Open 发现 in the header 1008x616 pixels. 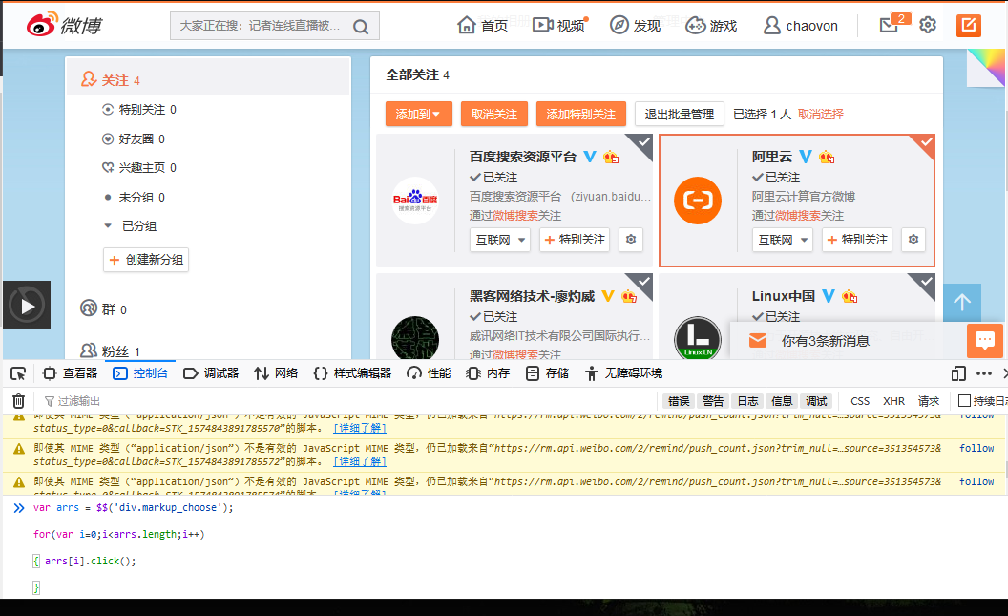tap(635, 25)
